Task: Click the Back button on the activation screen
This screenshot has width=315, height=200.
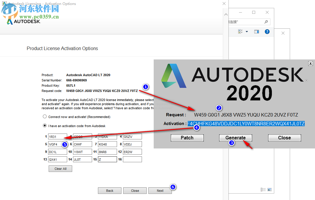Action: (109, 190)
